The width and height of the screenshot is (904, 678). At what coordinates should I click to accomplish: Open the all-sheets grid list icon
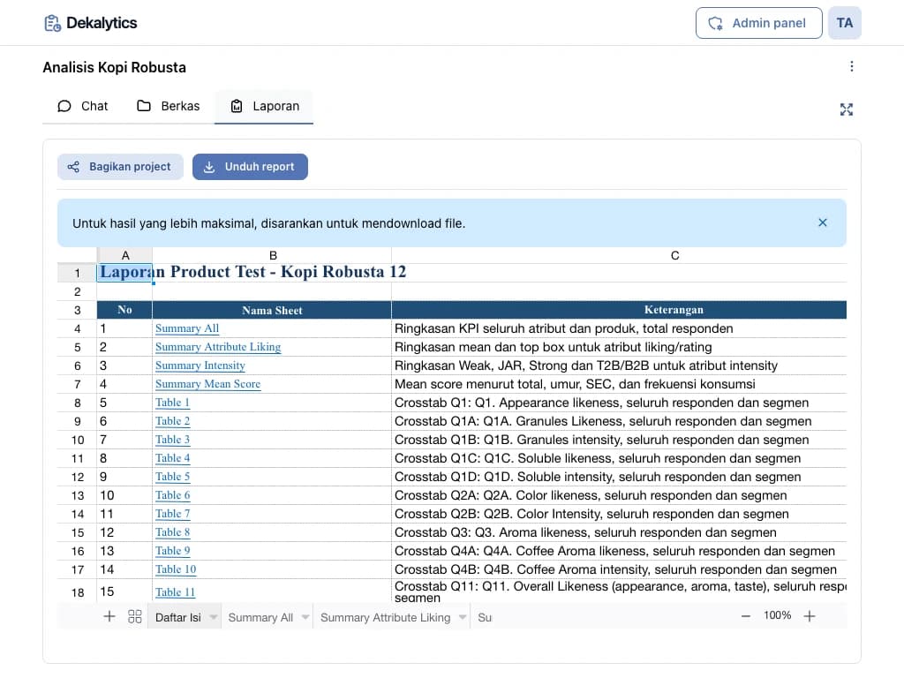pos(135,616)
